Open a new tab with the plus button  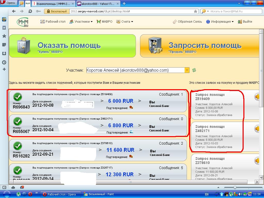124,4
